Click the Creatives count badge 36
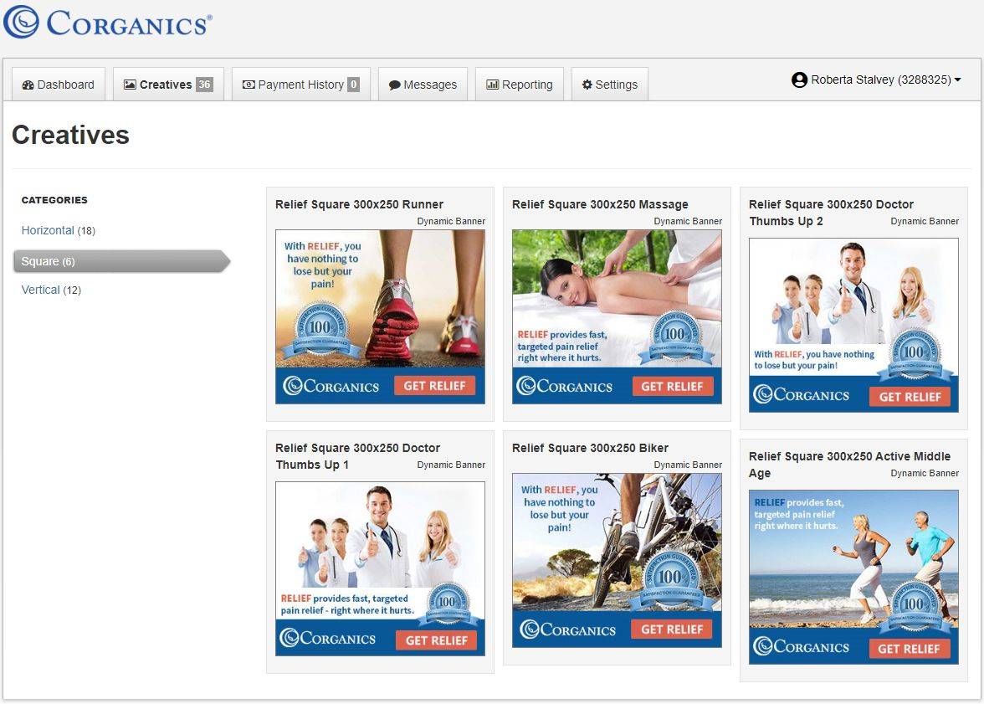The width and height of the screenshot is (984, 704). pyautogui.click(x=204, y=85)
